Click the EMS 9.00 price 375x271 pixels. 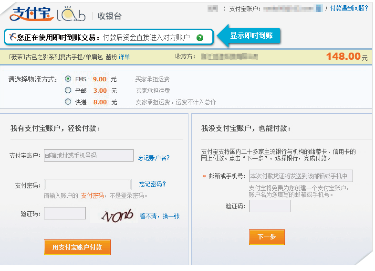click(100, 79)
